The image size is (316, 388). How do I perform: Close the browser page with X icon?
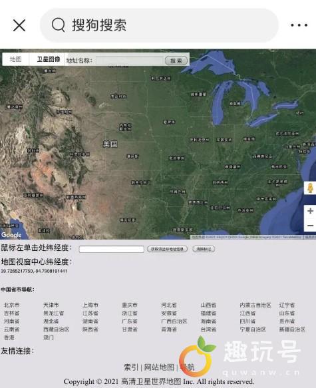click(x=19, y=25)
